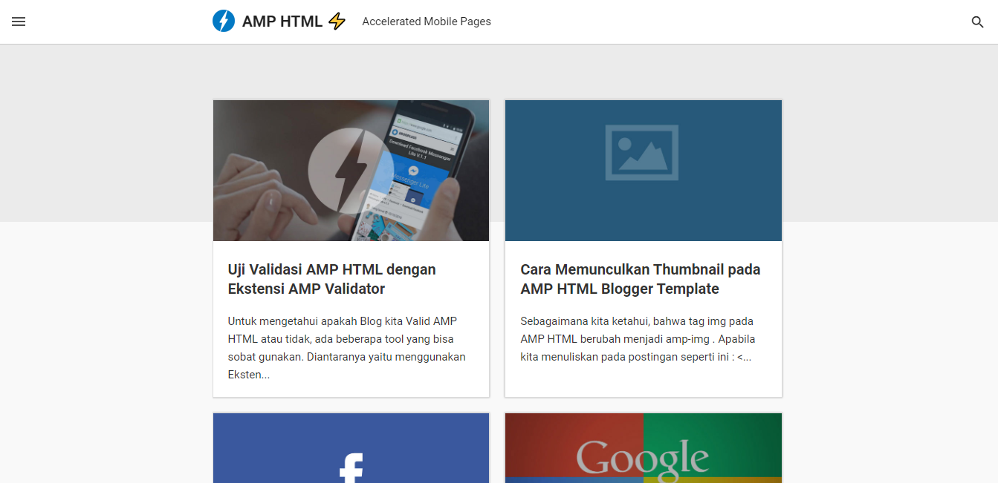This screenshot has width=998, height=483.
Task: Click the blue AMP logo circle
Action: [x=224, y=22]
